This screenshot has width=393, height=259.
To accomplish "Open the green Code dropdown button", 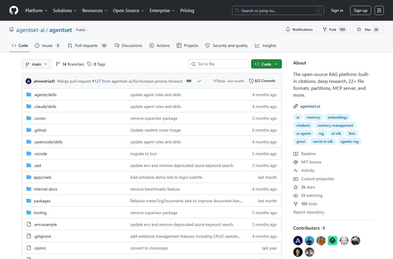I will [x=266, y=64].
